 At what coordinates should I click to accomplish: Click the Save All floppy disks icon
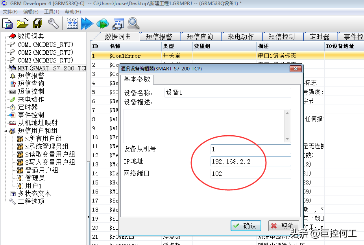point(38,24)
